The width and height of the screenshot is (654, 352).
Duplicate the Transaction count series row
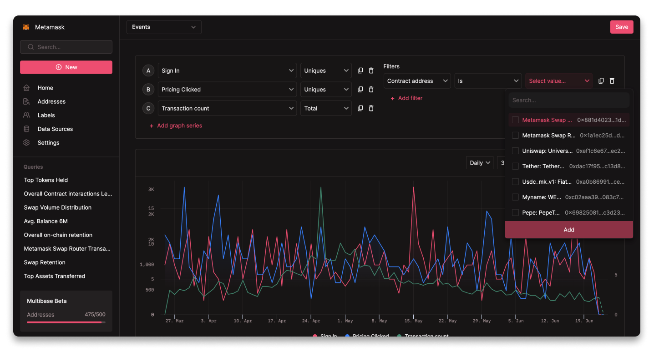(x=360, y=108)
